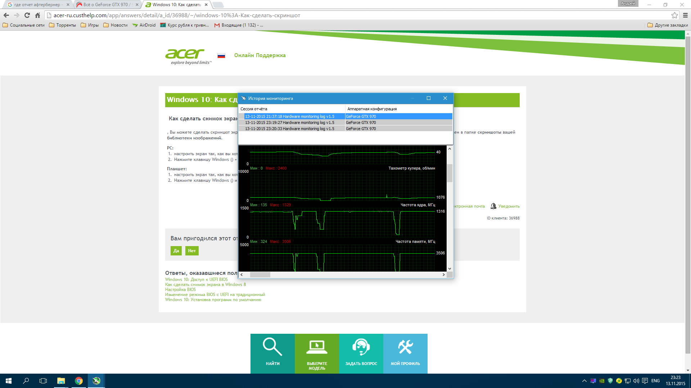Open MSI Afterburner taskbar icon
This screenshot has width=691, height=388.
point(96,381)
